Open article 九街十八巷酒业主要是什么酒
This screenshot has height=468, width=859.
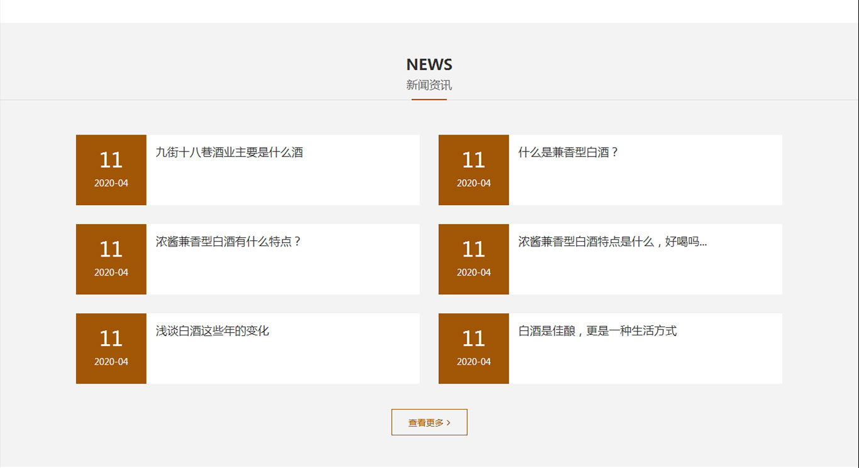230,152
